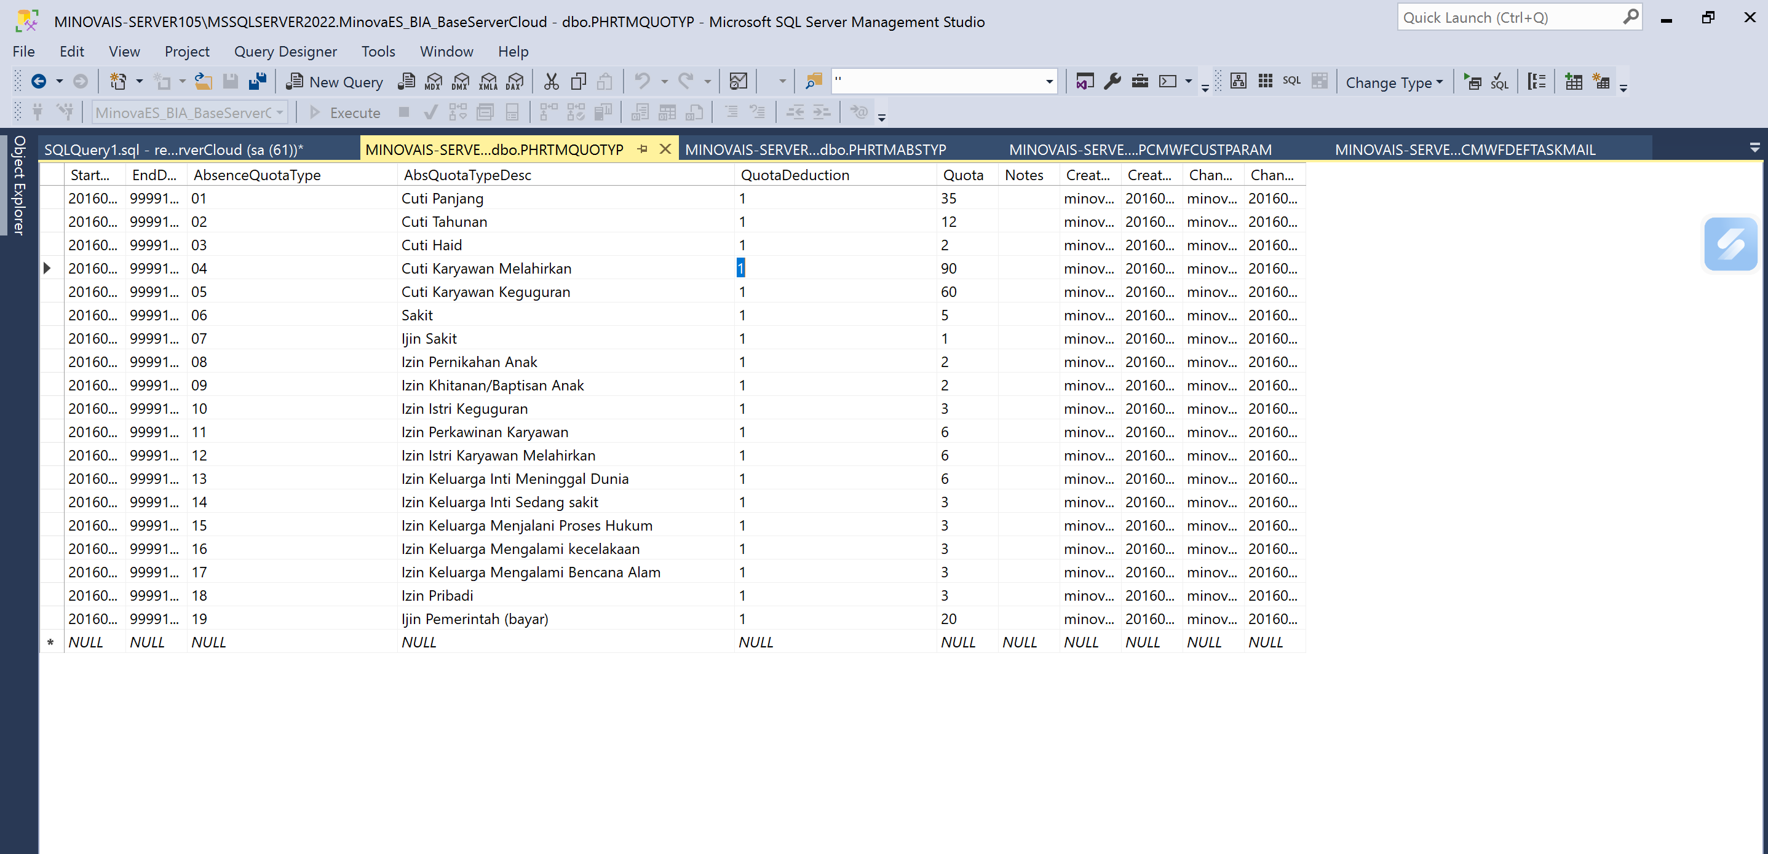Image resolution: width=1768 pixels, height=854 pixels.
Task: Open the document tabs overflow dropdown
Action: [1754, 148]
